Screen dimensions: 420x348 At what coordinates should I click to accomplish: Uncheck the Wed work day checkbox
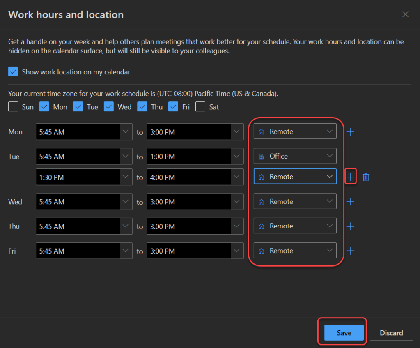coord(109,107)
